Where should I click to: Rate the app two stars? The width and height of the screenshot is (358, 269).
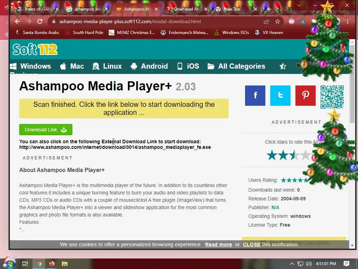[283, 155]
